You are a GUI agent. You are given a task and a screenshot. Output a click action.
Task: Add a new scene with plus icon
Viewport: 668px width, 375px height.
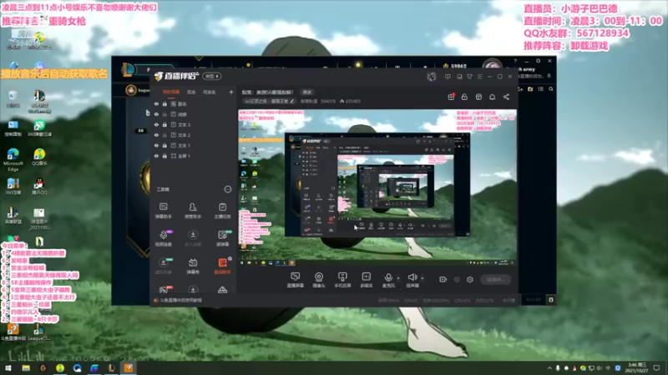pyautogui.click(x=231, y=92)
